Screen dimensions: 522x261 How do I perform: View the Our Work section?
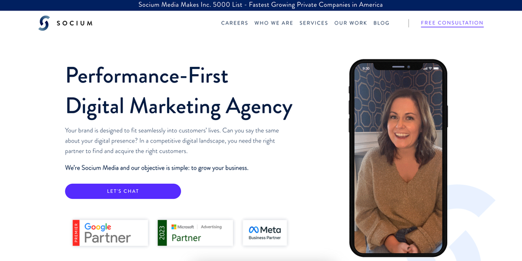click(x=351, y=23)
